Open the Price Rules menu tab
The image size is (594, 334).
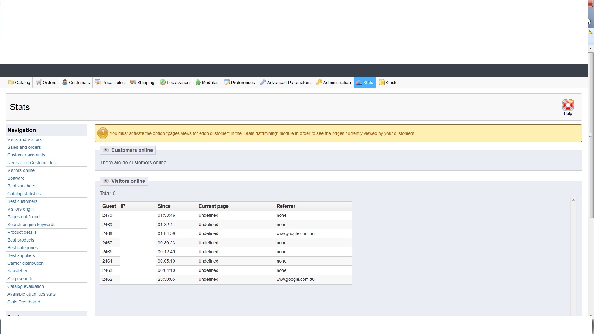click(110, 83)
